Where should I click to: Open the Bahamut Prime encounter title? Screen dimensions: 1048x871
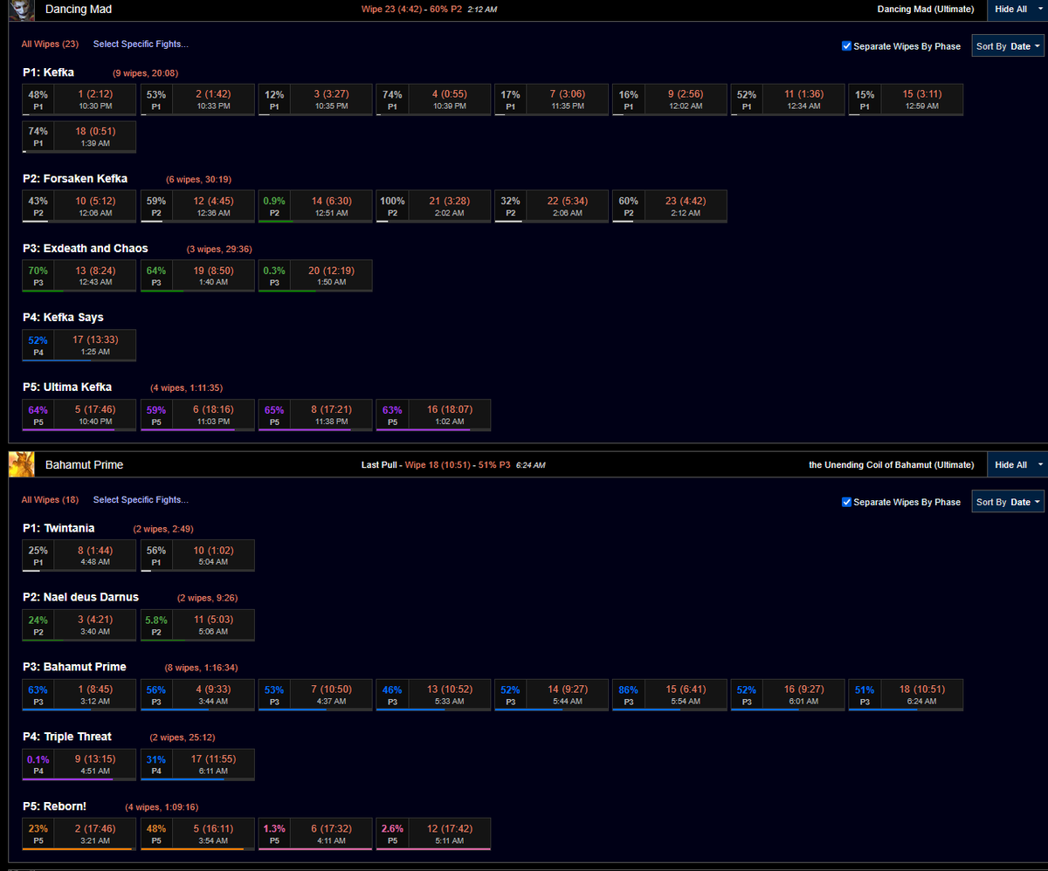tap(84, 465)
